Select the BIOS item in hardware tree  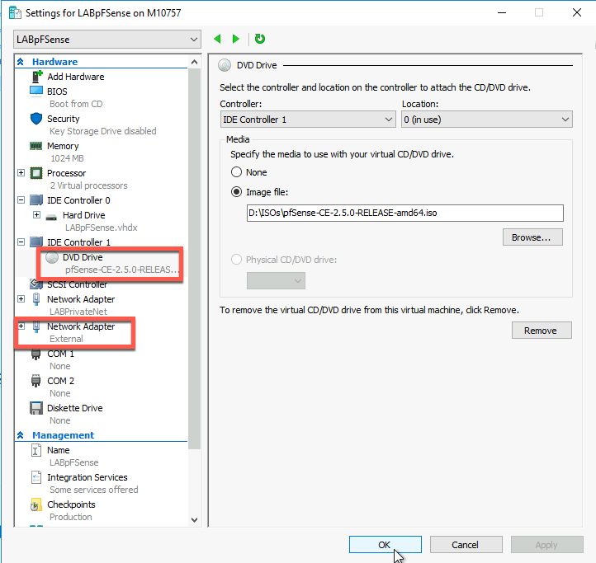point(57,91)
